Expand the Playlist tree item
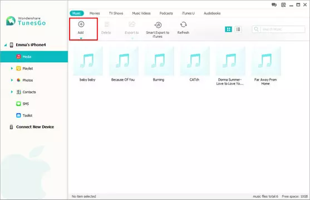Image resolution: width=310 pixels, height=200 pixels. pyautogui.click(x=12, y=68)
